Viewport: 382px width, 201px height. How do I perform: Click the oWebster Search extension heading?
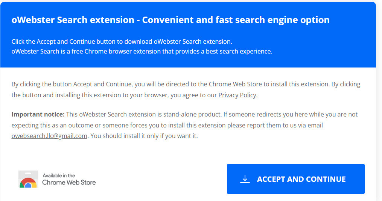[170, 20]
